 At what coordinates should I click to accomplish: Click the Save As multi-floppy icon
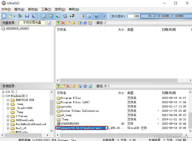(34, 16)
